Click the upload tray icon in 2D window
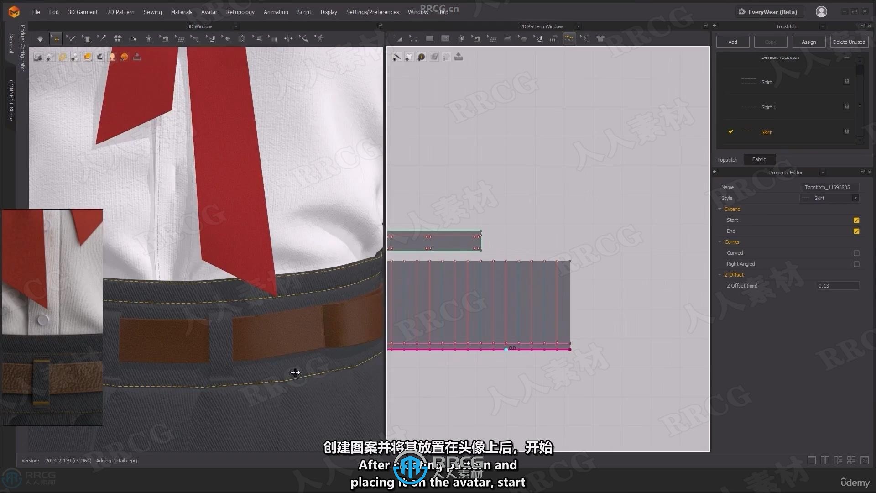 pyautogui.click(x=459, y=57)
